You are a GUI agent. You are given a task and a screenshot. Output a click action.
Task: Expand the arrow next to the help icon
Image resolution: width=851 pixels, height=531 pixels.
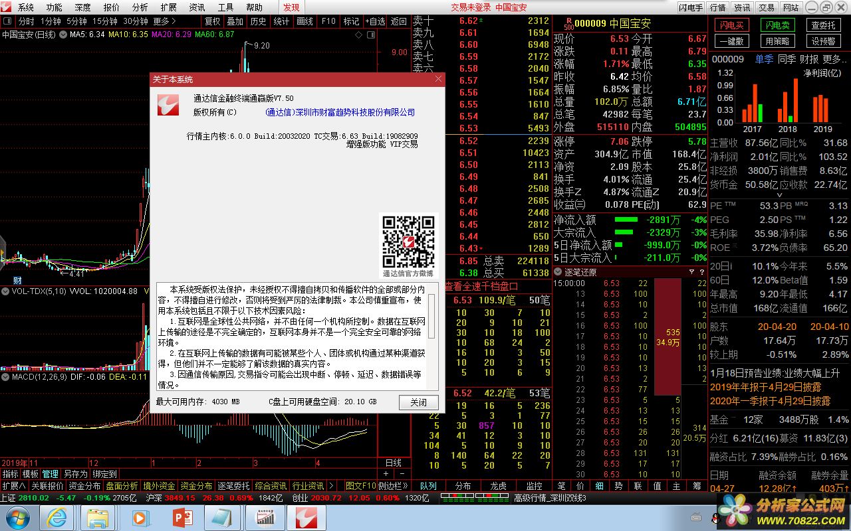(x=690, y=272)
